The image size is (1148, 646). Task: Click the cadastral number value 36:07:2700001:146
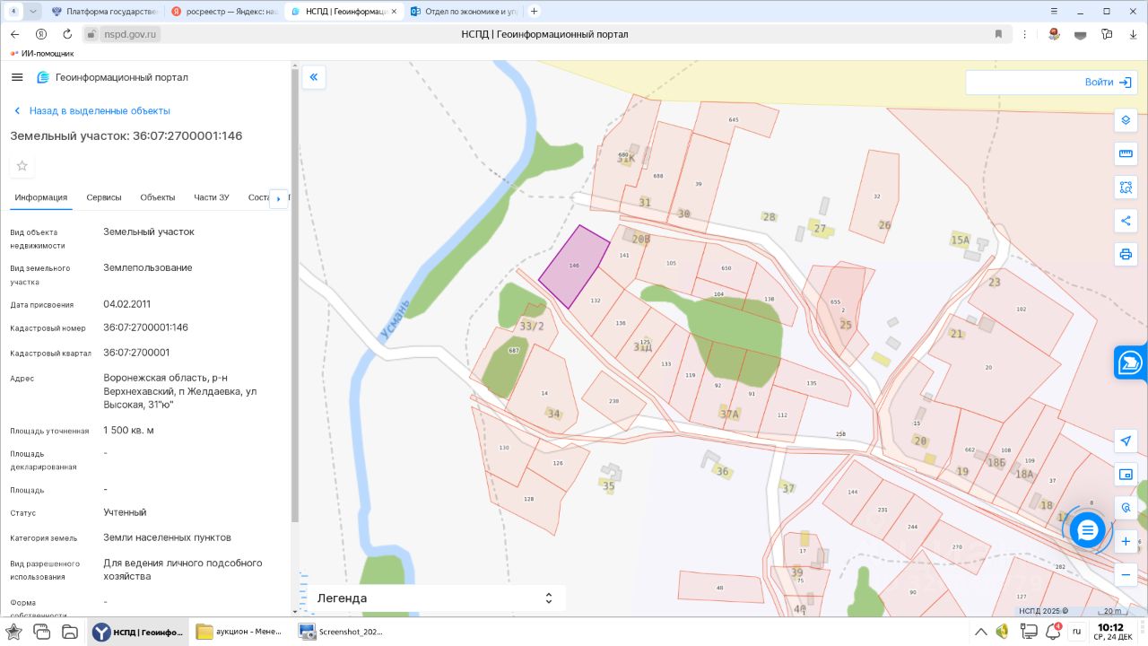click(146, 327)
